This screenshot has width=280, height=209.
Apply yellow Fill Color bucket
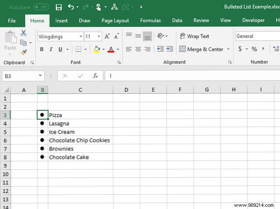click(97, 49)
